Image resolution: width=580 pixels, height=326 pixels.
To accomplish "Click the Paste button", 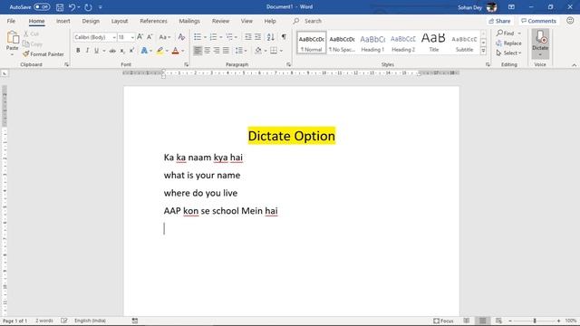I will 12,43.
